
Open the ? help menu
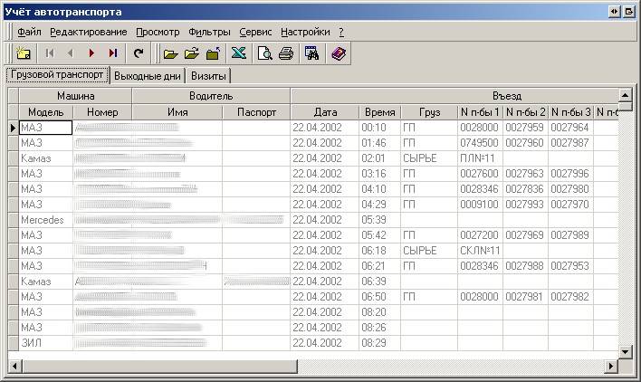coord(341,32)
